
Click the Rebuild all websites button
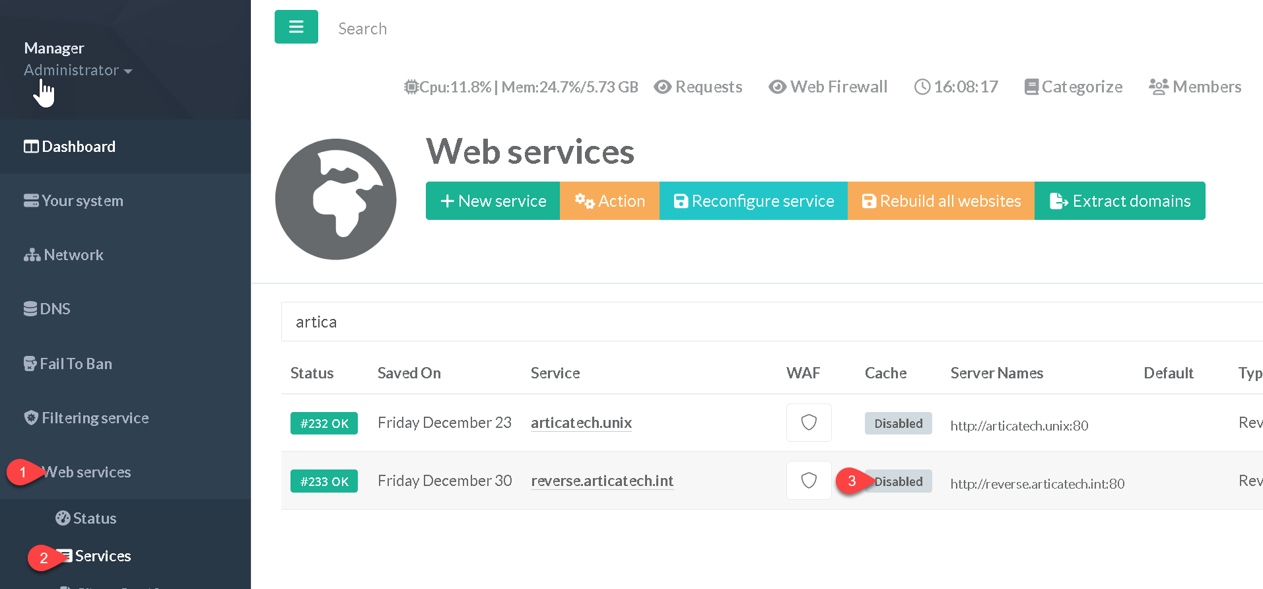[x=941, y=201]
